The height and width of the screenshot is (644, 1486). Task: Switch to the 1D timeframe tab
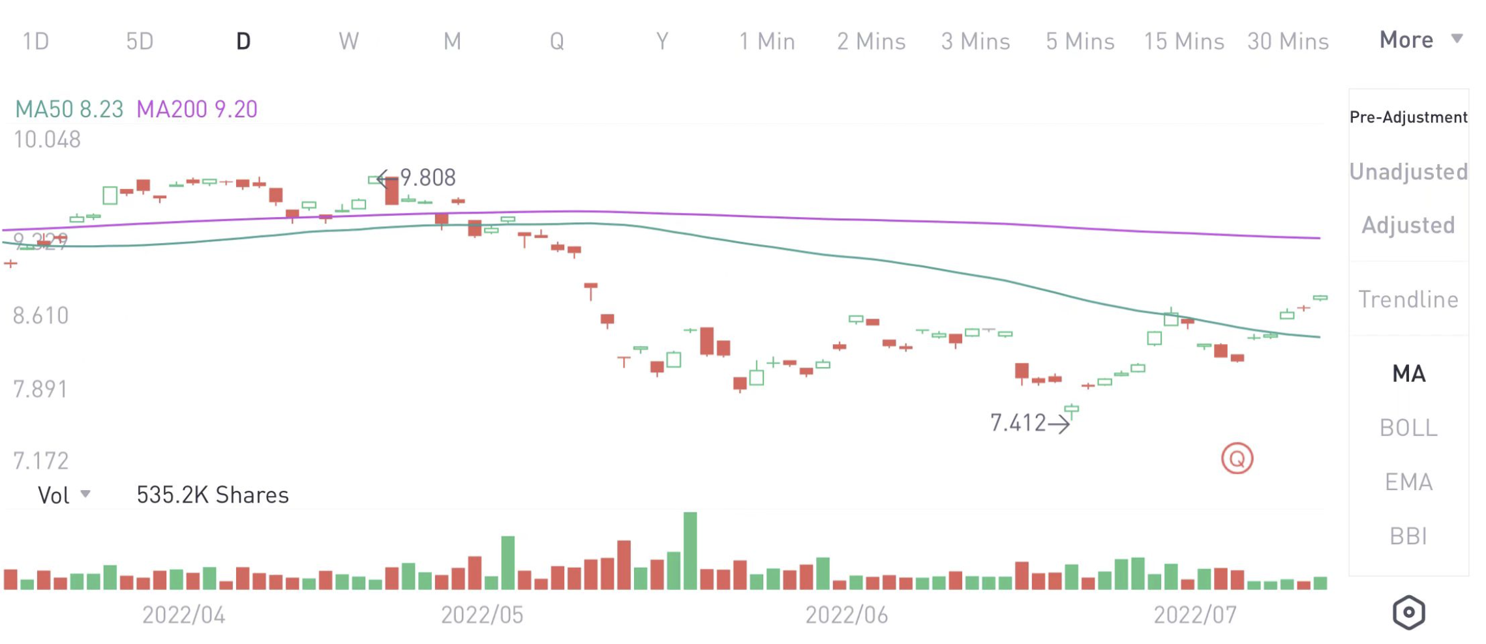[x=36, y=42]
